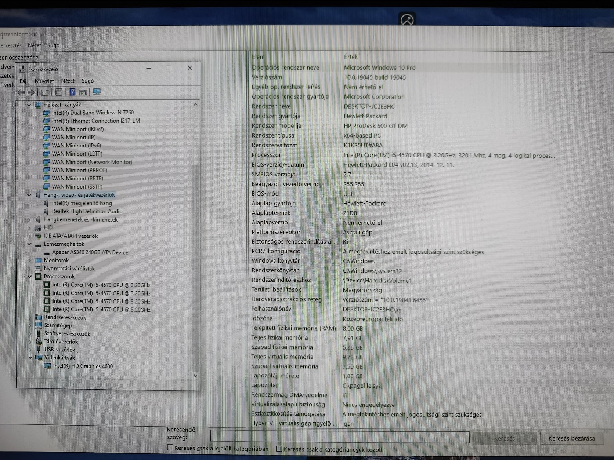
Task: Open the Nézet menu in Eszközkezelő
Action: pos(68,81)
